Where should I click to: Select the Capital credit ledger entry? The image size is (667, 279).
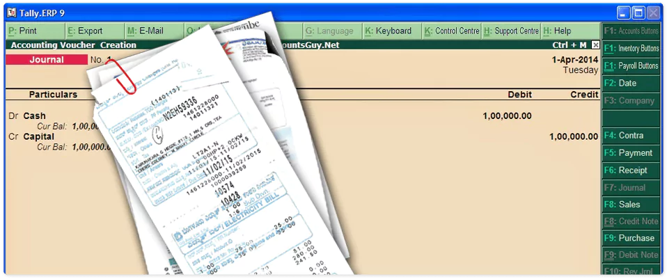39,136
